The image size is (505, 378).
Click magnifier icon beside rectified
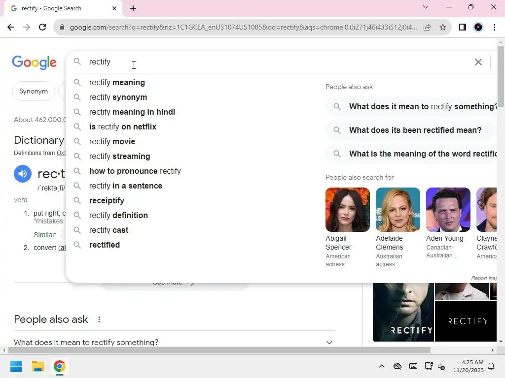pos(77,245)
